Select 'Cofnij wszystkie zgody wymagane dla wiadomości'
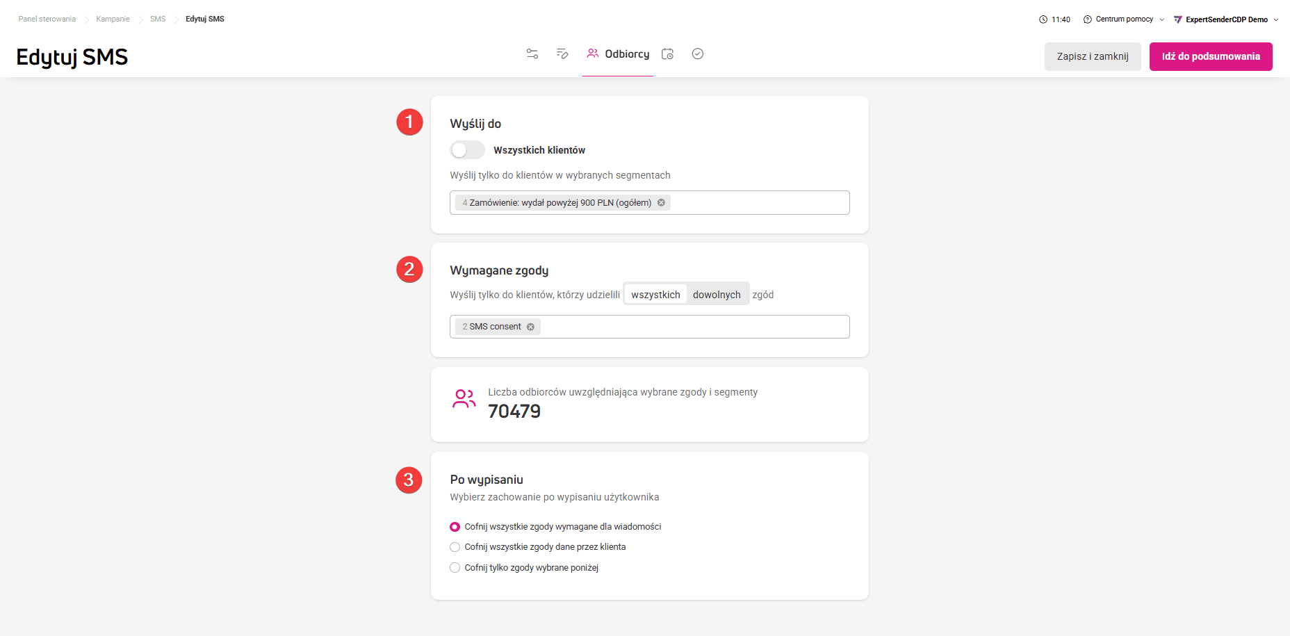 coord(455,527)
